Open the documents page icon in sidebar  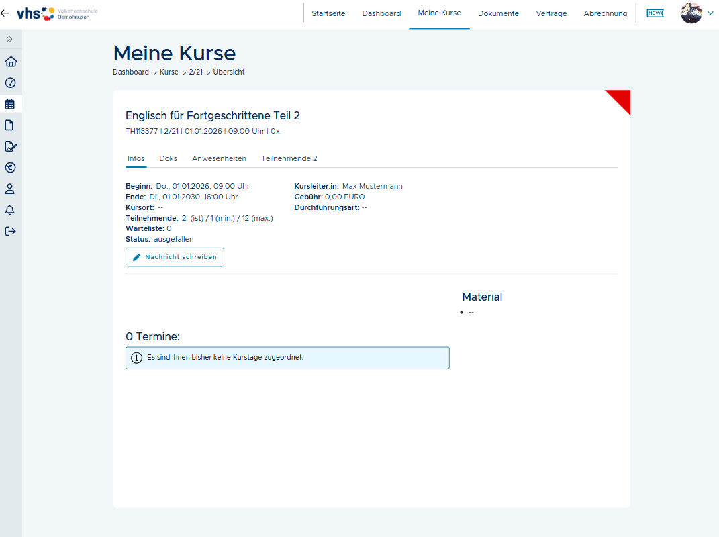10,125
